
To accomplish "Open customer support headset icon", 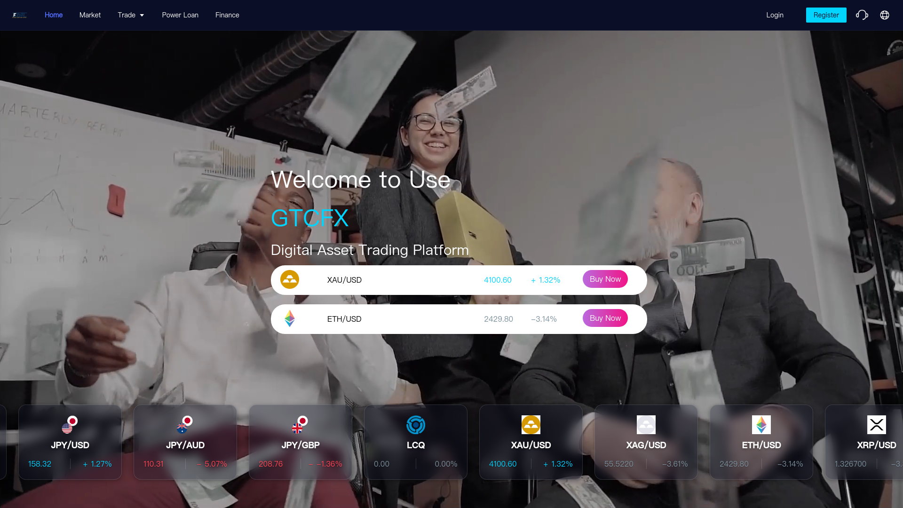I will coord(862,15).
